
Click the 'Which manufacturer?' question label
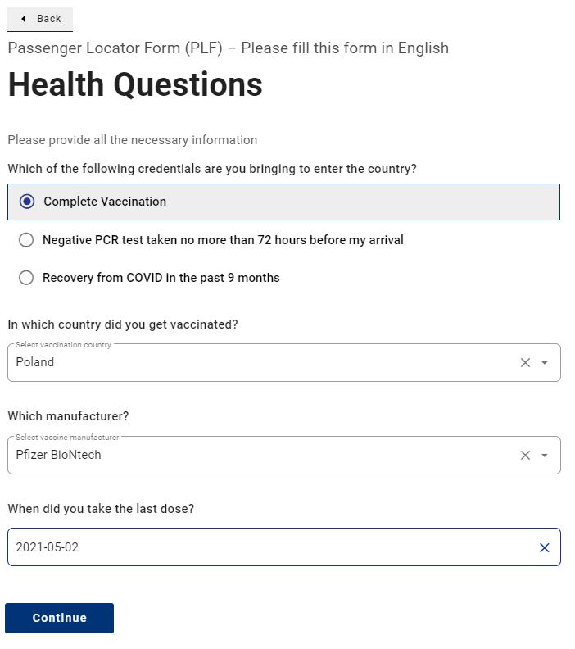69,416
